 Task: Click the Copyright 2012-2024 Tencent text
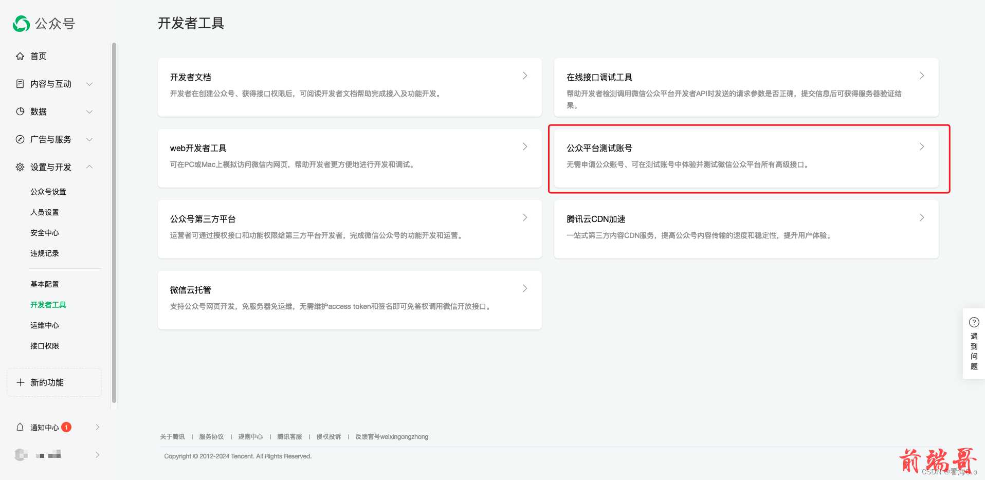point(238,456)
